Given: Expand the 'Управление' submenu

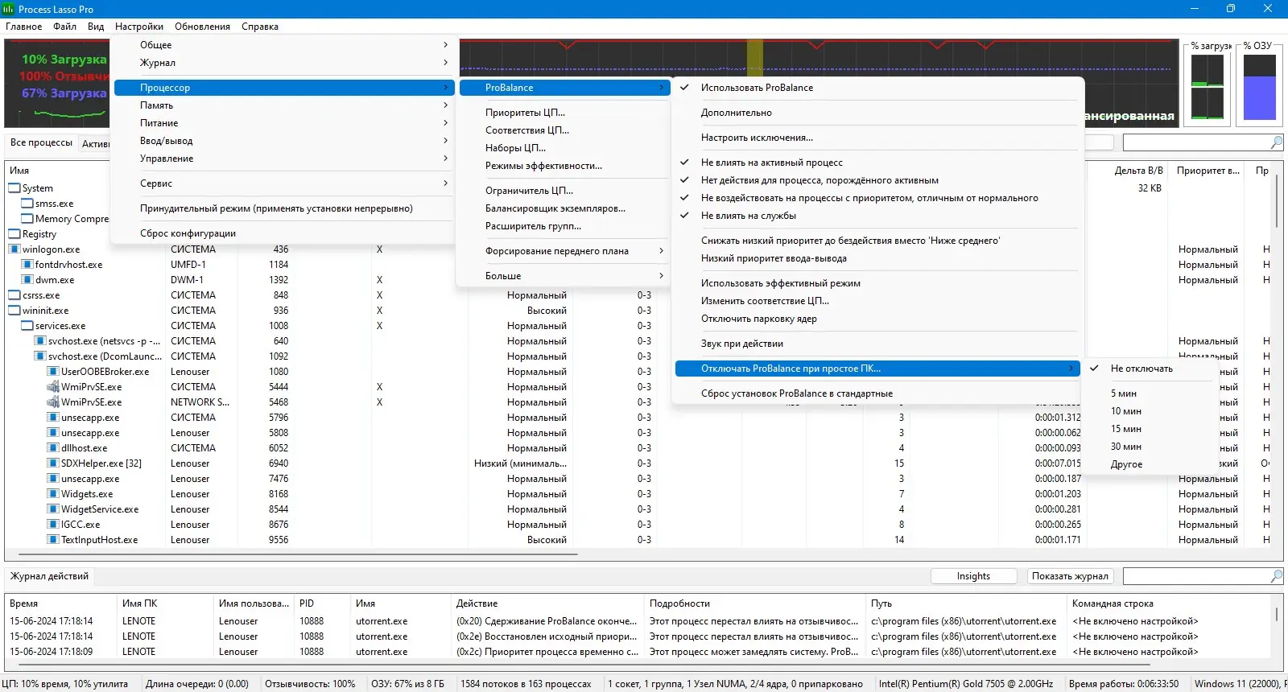Looking at the screenshot, I should (x=284, y=159).
